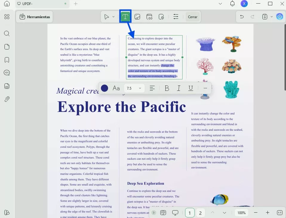Open the user account avatar X

pyautogui.click(x=244, y=4)
